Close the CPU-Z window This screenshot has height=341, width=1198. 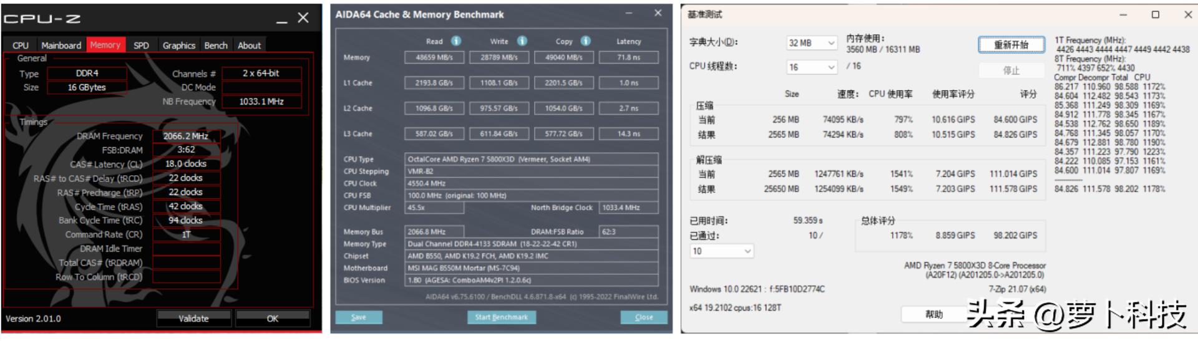click(x=303, y=18)
